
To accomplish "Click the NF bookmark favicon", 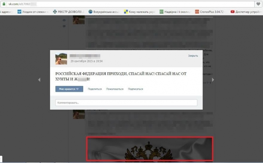I will [x=19, y=12].
